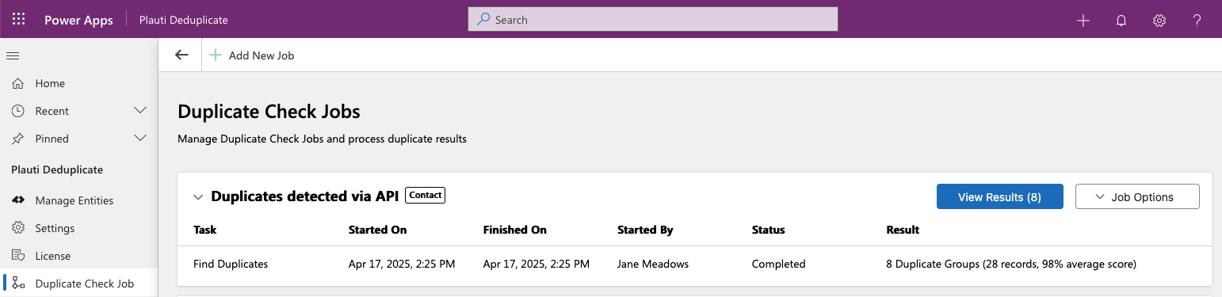Viewport: 1222px width, 297px height.
Task: Open the app launcher waffle icon
Action: (x=18, y=19)
